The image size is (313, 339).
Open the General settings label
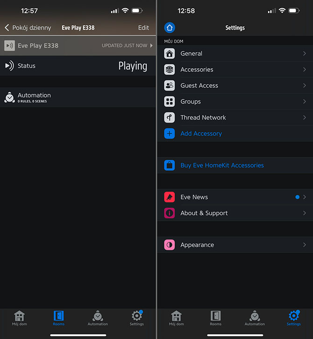[x=191, y=53]
